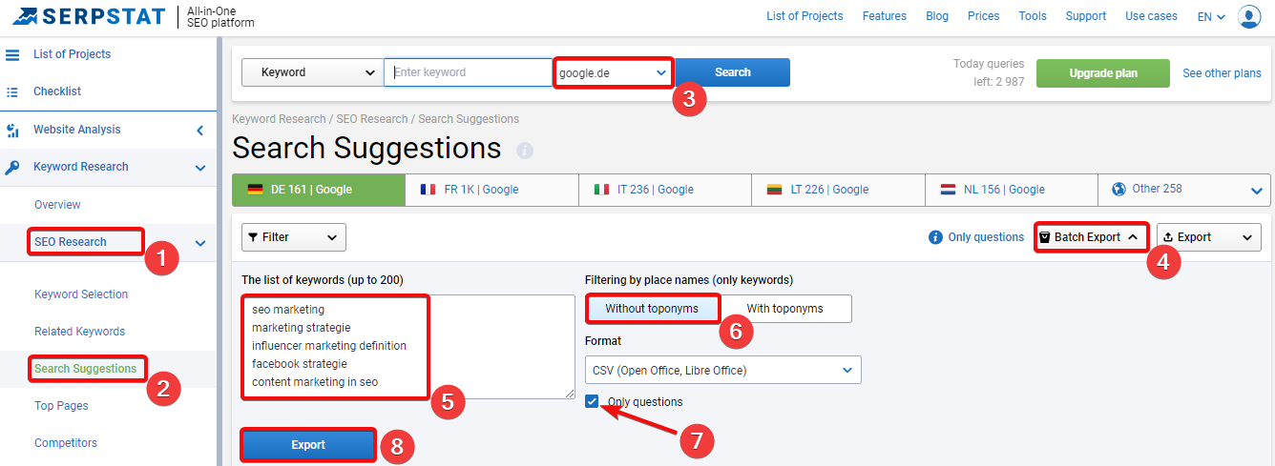Viewport: 1275px width, 466px height.
Task: Click the Only questions info icon
Action: pyautogui.click(x=935, y=237)
